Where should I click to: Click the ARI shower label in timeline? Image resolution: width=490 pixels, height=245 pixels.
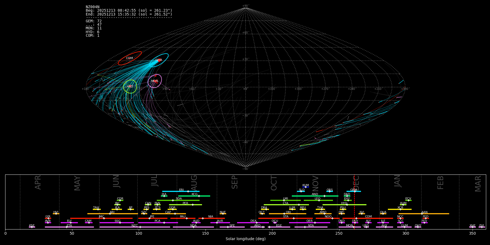[112, 212]
